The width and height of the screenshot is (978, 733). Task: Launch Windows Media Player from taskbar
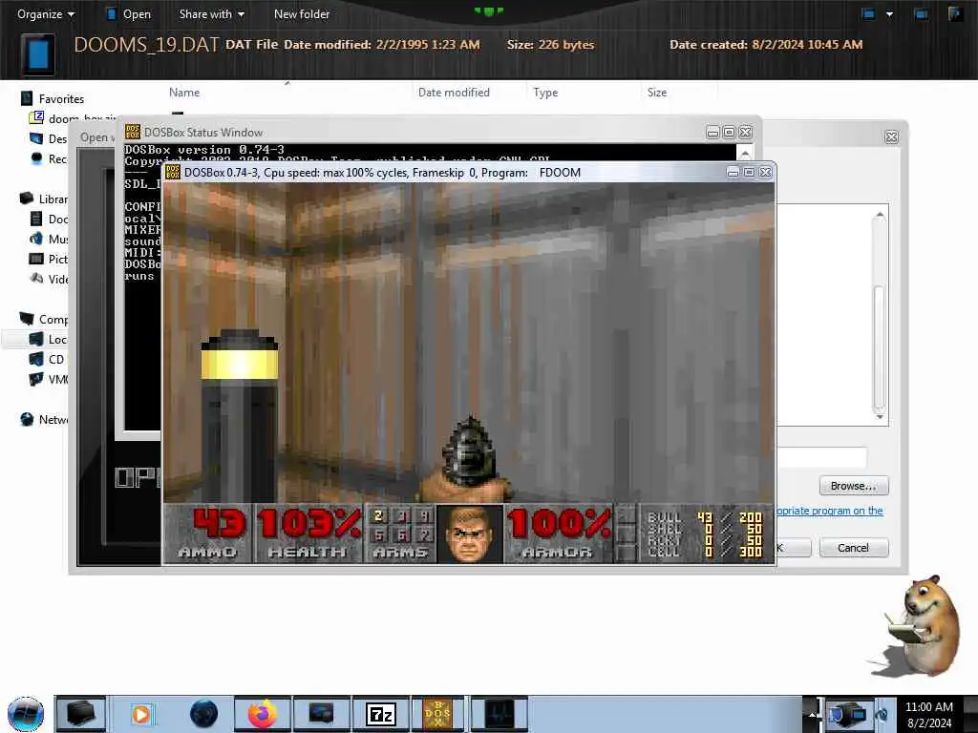coord(141,714)
